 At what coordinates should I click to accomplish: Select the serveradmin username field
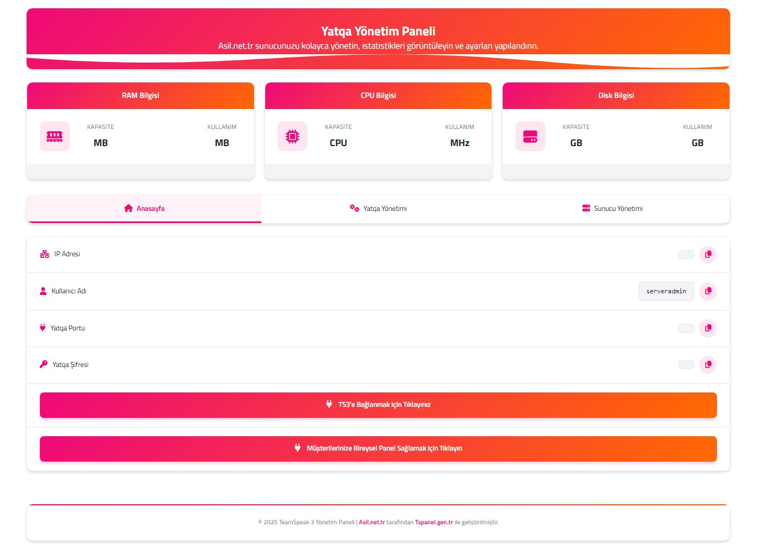[665, 291]
